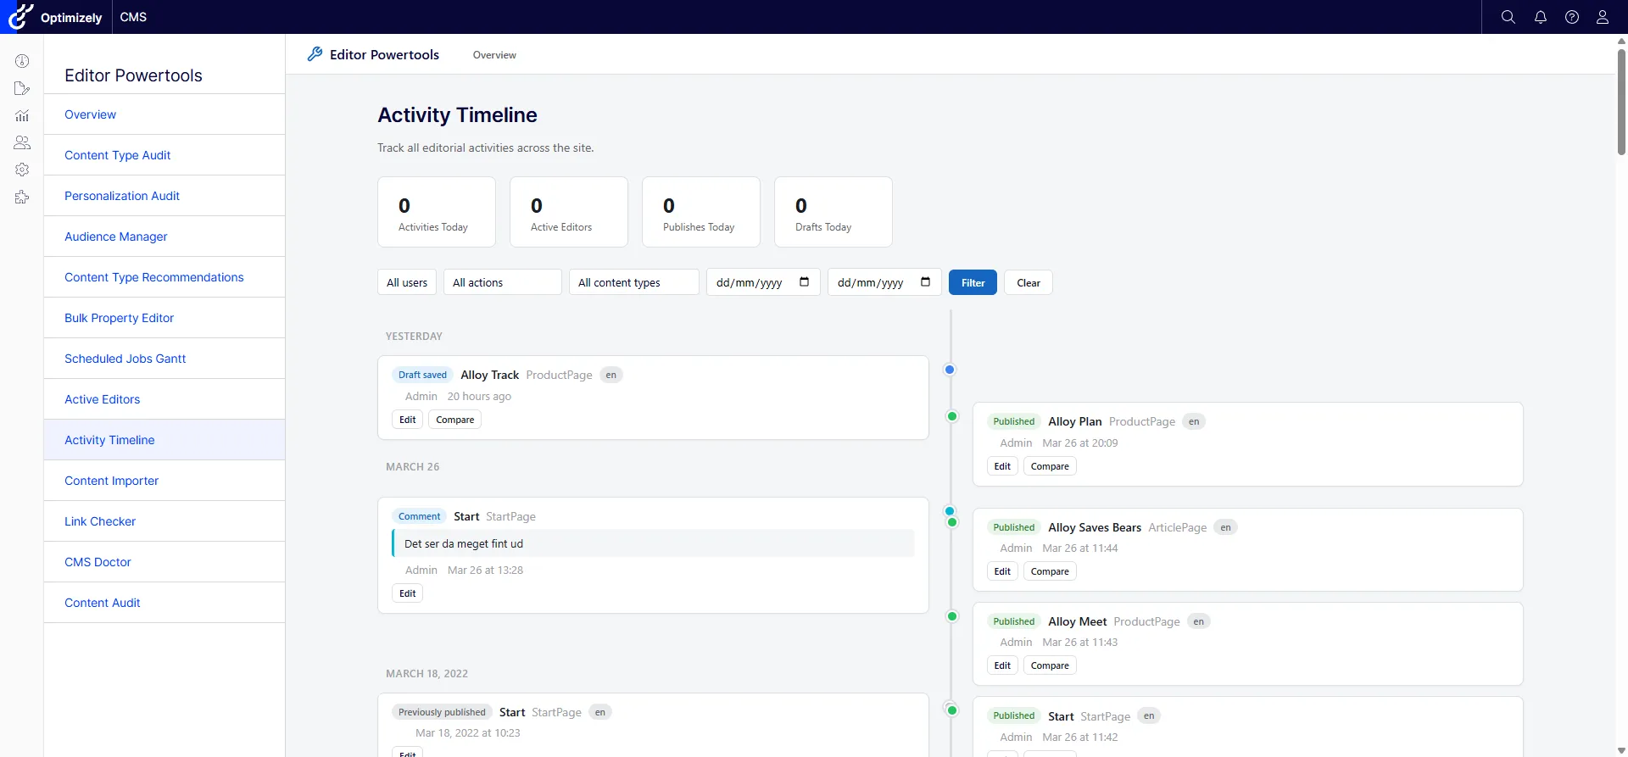
Task: Edit the Alloy Plan entry
Action: point(1002,466)
